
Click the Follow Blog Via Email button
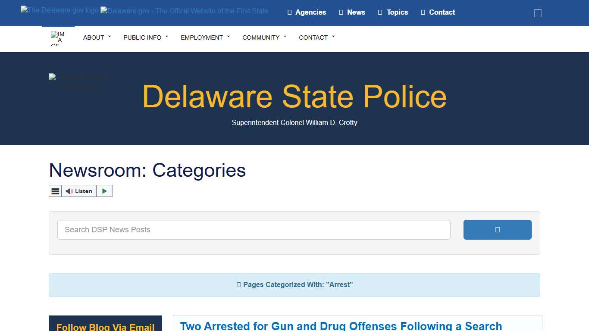(x=105, y=327)
